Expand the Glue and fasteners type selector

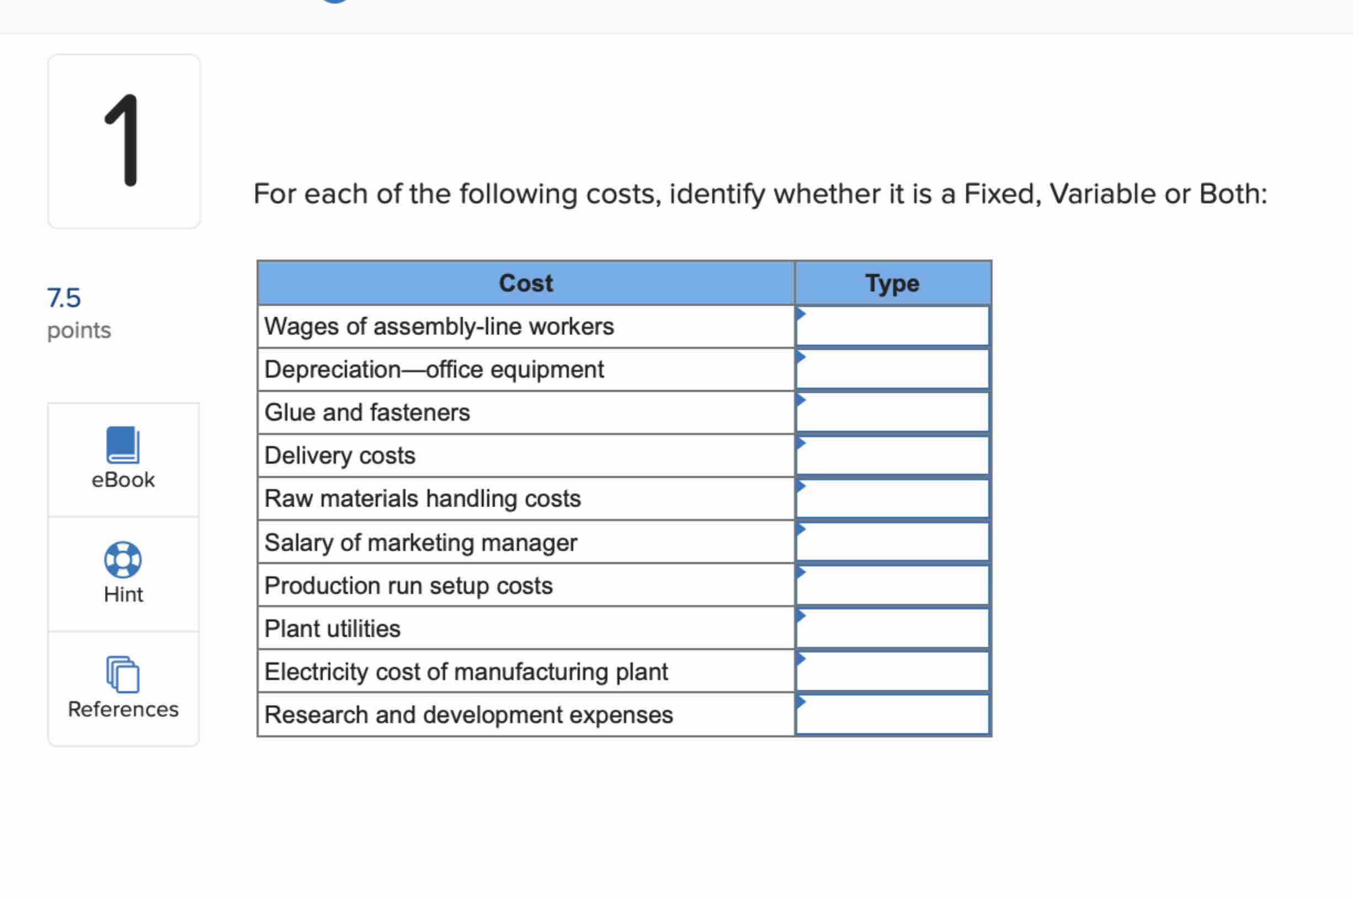coord(892,412)
